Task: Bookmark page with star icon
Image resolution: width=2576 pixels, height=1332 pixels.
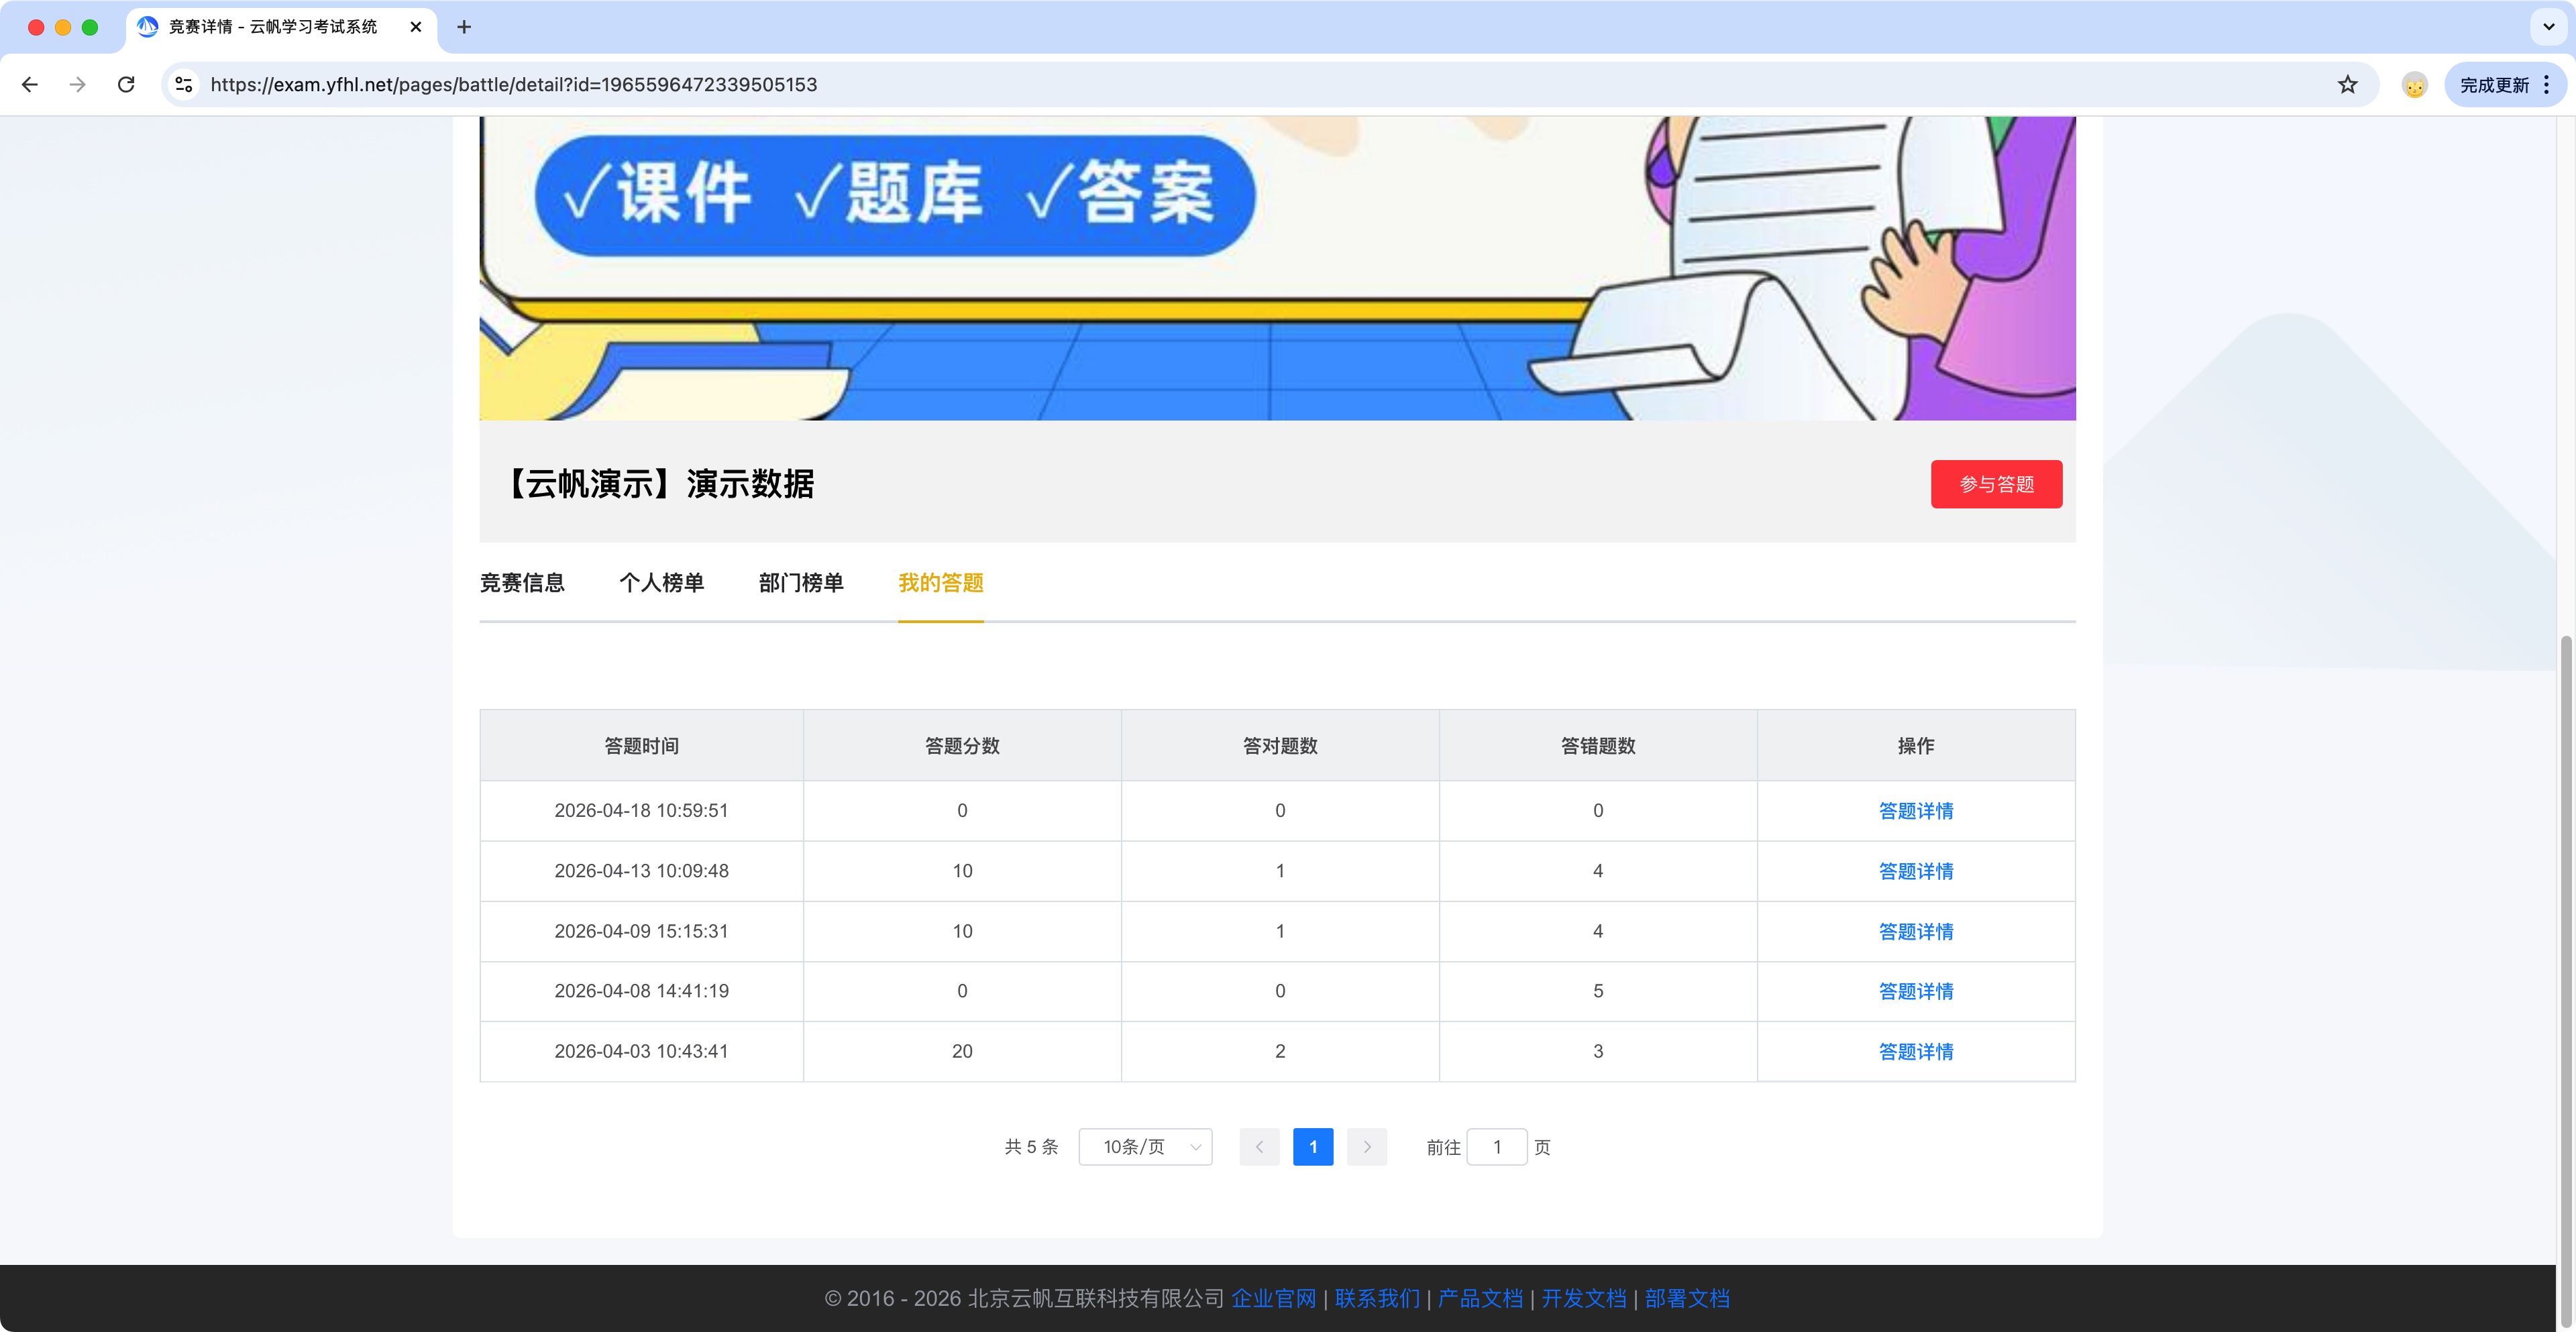Action: click(2347, 85)
